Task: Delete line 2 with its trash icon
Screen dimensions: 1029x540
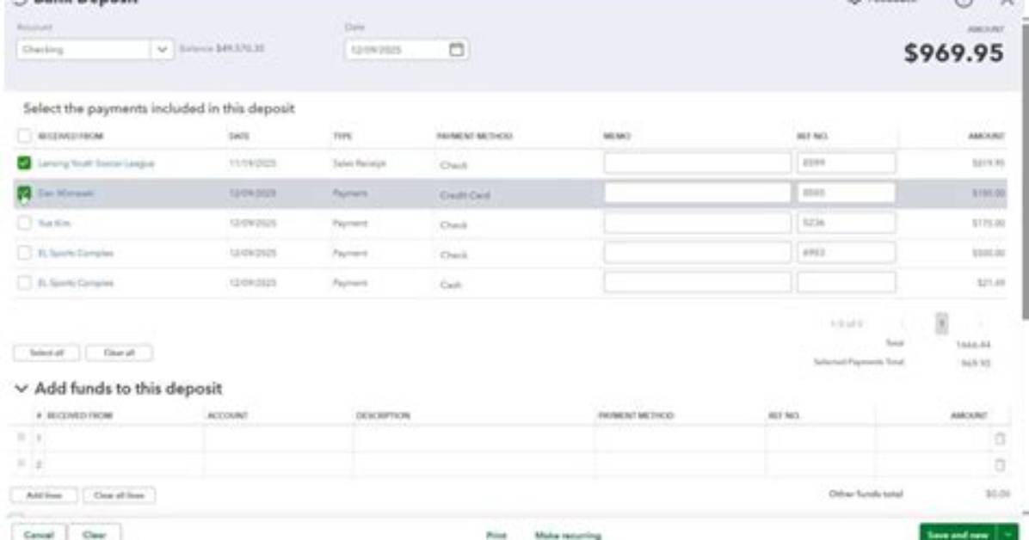Action: click(1000, 465)
